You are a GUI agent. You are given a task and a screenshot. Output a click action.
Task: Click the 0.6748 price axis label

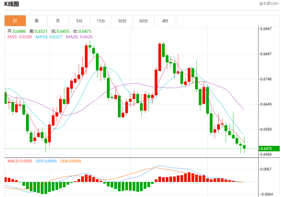click(x=266, y=79)
